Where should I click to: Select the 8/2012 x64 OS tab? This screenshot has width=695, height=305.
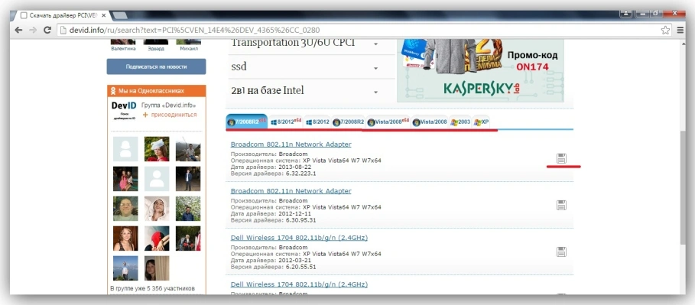tap(286, 122)
